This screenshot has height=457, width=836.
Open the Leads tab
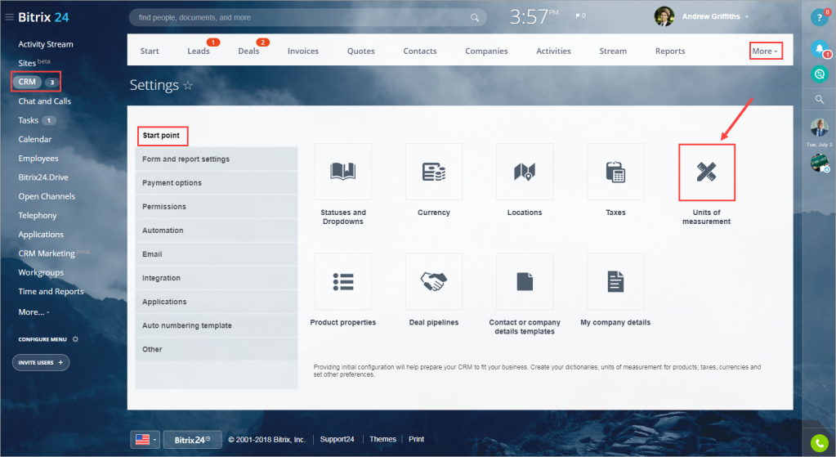[199, 52]
